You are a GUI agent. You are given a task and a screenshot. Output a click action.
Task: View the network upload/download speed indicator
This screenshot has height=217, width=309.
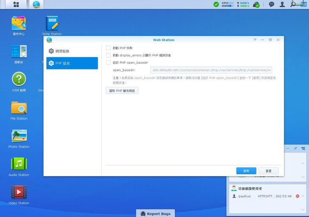[243, 4]
